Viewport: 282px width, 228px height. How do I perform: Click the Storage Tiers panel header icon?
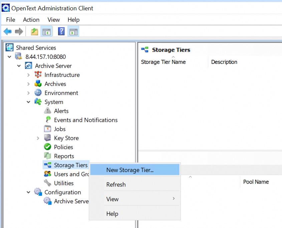point(145,49)
